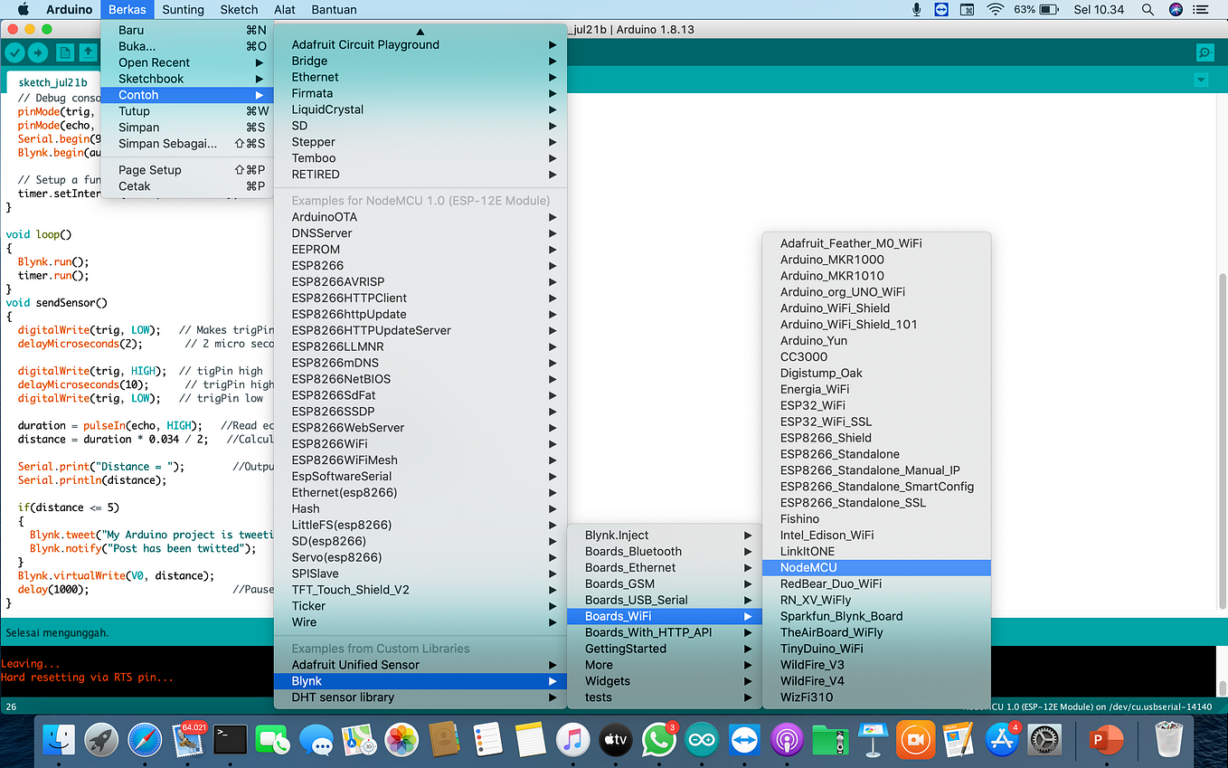The width and height of the screenshot is (1228, 768).
Task: Click the Arduino icon in the Dock
Action: [702, 740]
